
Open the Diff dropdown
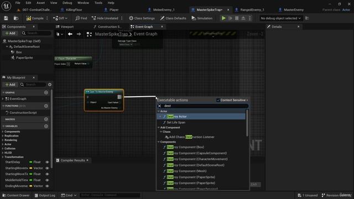pyautogui.click(x=60, y=18)
